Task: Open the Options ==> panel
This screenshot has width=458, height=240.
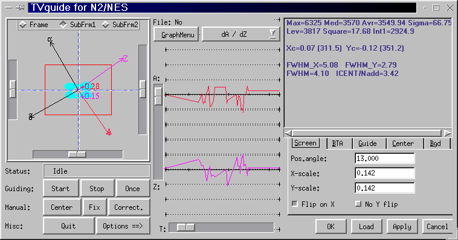Action: [123, 226]
